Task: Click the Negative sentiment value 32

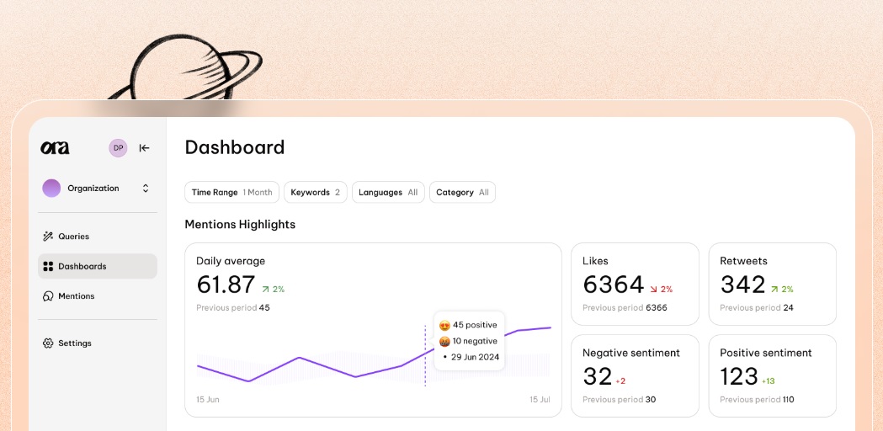Action: point(598,376)
